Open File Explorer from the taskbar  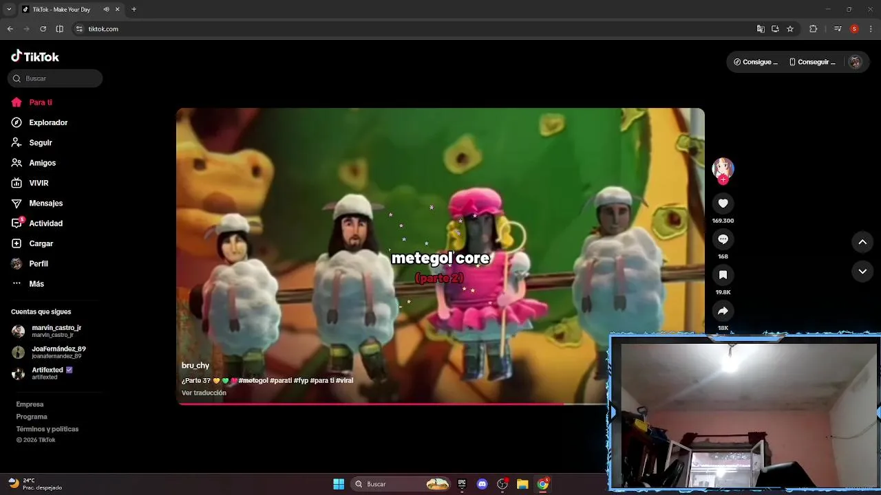522,484
